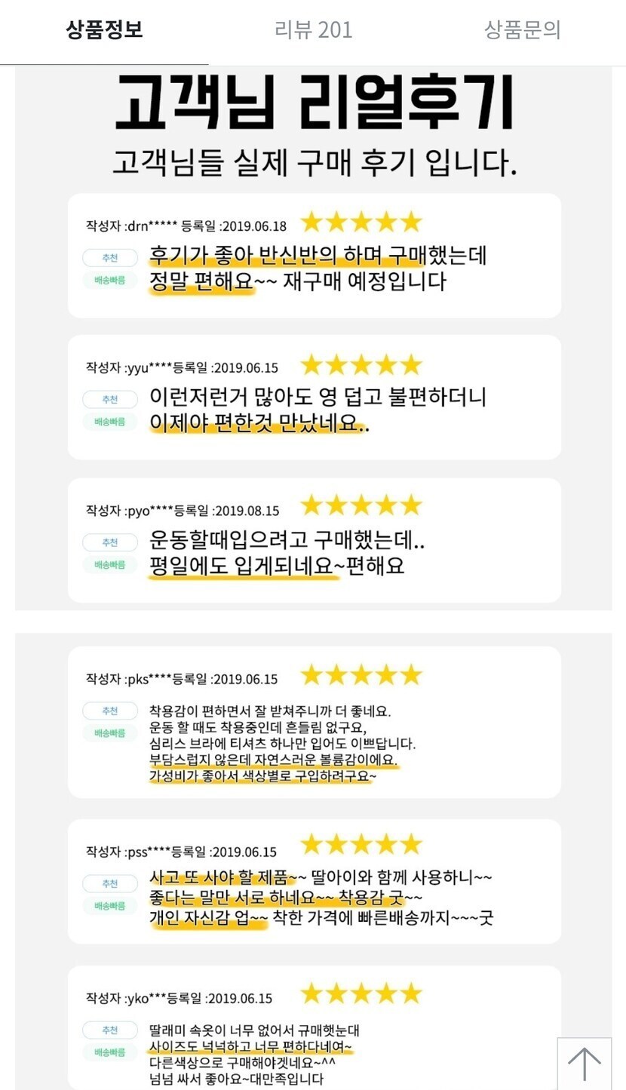The width and height of the screenshot is (626, 1090).
Task: Switch to the 리뷰 201 tab
Action: pyautogui.click(x=313, y=30)
